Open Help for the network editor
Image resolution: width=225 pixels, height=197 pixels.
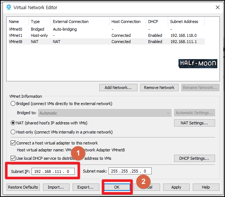click(x=206, y=187)
